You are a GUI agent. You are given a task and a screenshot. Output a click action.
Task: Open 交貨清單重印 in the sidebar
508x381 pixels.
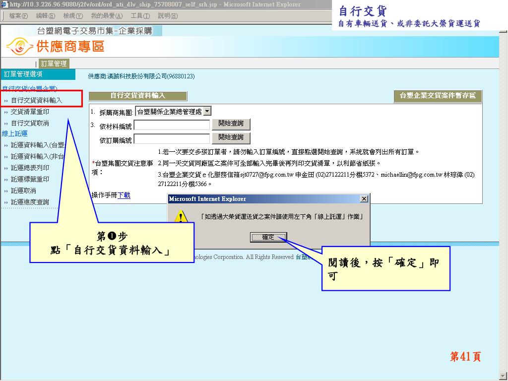point(30,112)
